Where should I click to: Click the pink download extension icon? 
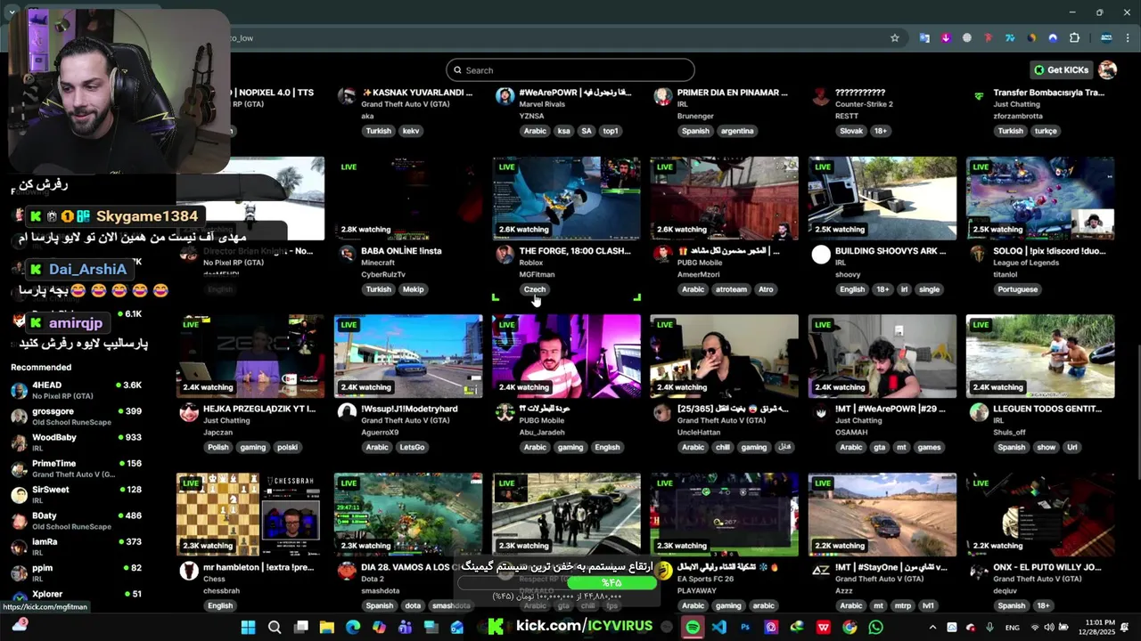[946, 38]
